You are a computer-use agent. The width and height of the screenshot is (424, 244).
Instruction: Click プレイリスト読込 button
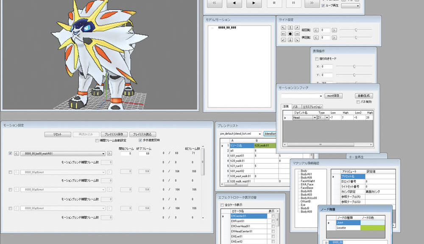click(142, 134)
